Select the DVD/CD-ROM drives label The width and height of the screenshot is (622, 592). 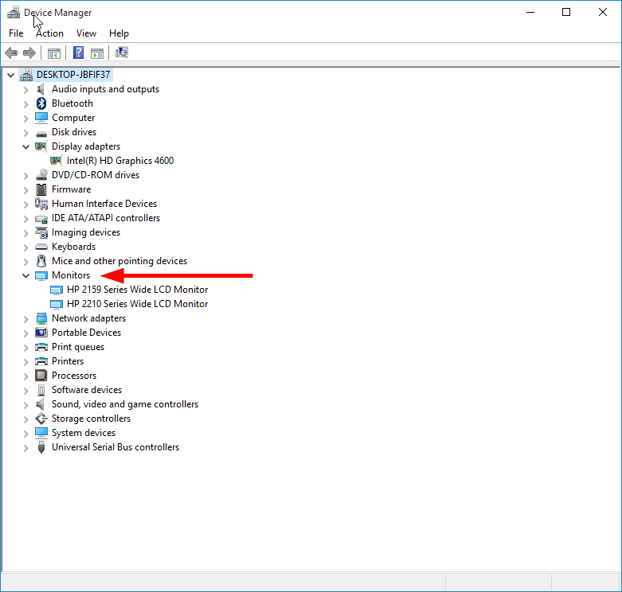(96, 175)
